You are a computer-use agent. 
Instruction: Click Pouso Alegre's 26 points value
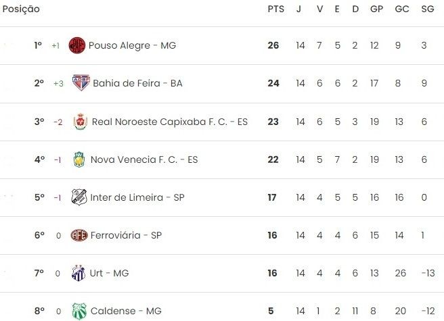(273, 45)
